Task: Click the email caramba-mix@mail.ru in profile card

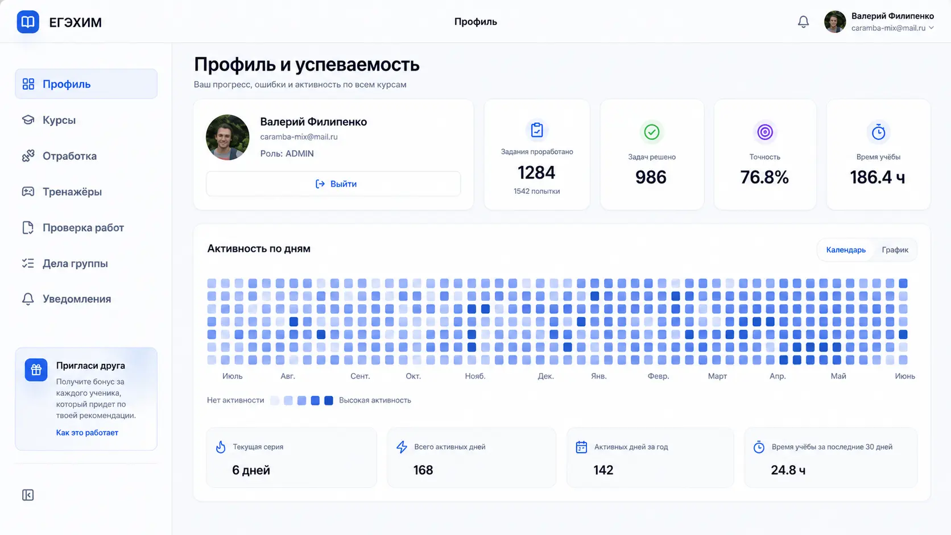Action: point(299,137)
